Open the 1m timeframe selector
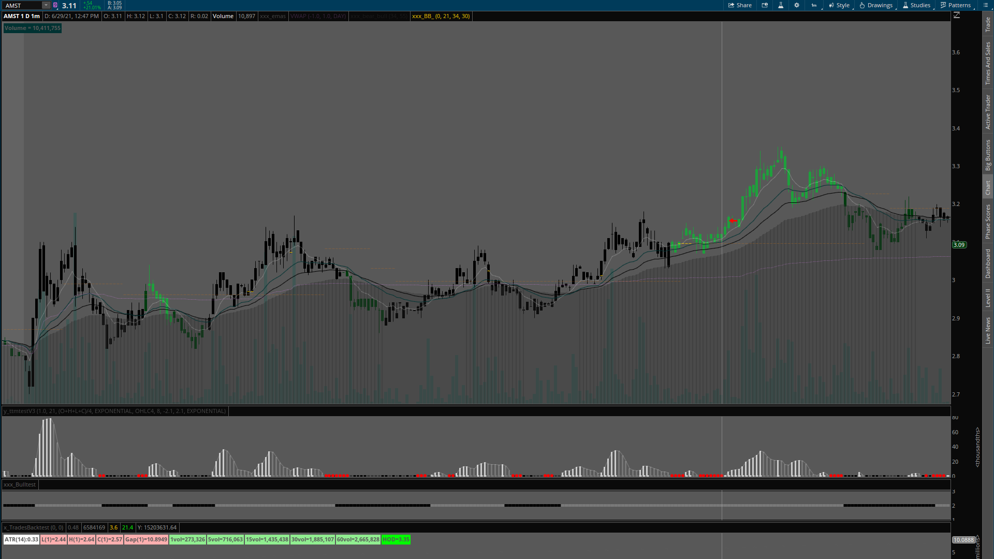The height and width of the screenshot is (559, 994). (814, 5)
